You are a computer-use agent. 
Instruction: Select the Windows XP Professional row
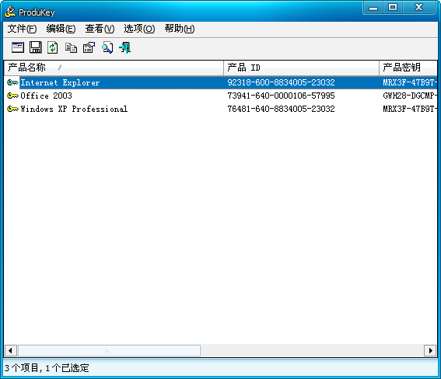(x=221, y=109)
